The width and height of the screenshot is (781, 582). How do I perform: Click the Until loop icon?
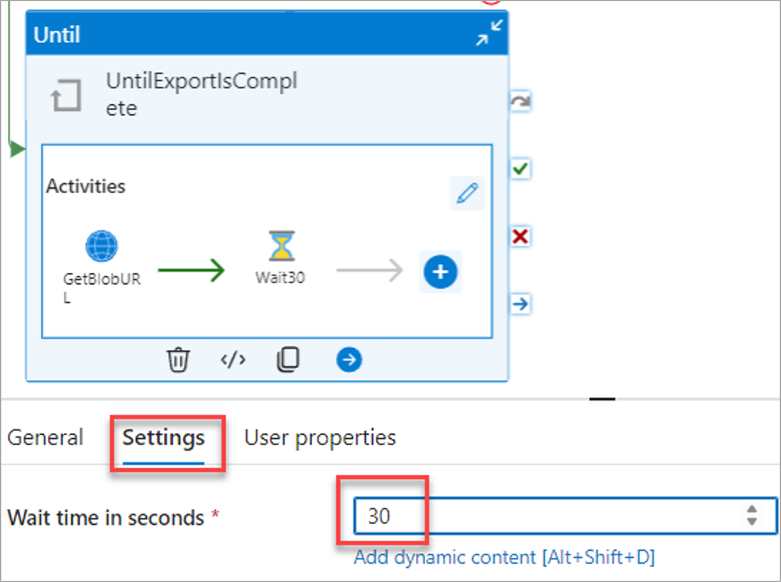point(66,96)
